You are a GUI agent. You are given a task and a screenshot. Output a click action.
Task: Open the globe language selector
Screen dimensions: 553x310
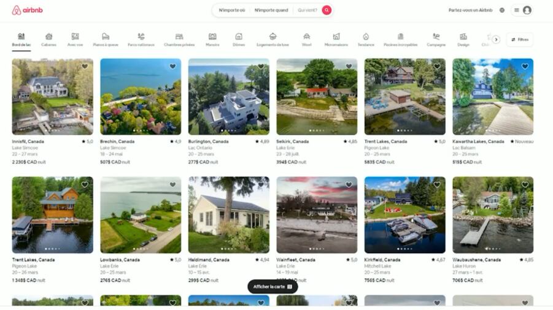coord(502,10)
